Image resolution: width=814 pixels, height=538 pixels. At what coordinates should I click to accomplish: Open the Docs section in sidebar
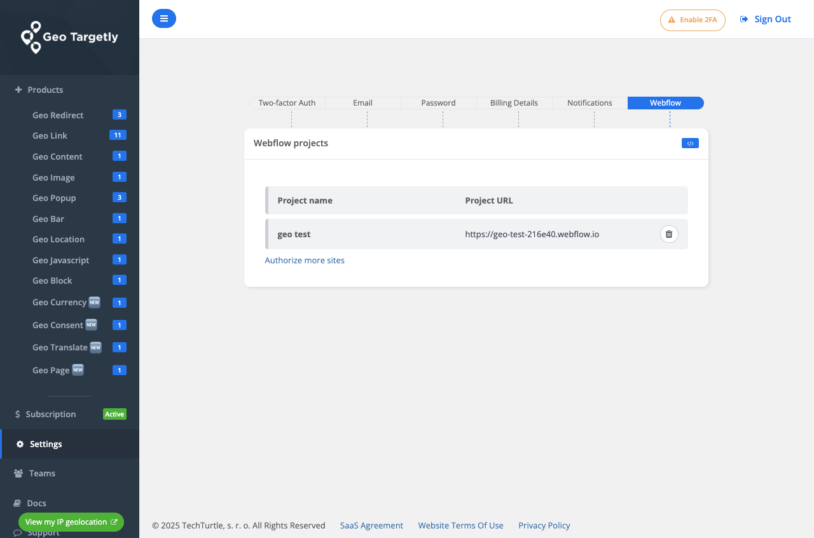[37, 503]
